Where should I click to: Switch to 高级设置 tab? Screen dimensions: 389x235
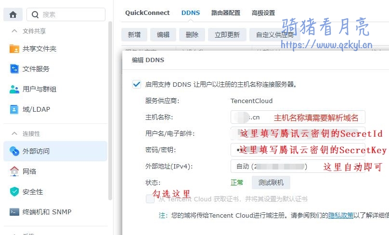pyautogui.click(x=263, y=13)
